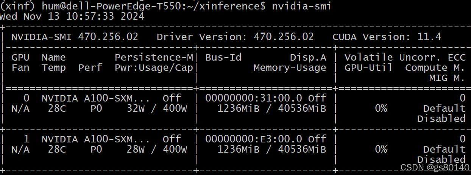Click the "nvidia-smi" command text

[302, 6]
